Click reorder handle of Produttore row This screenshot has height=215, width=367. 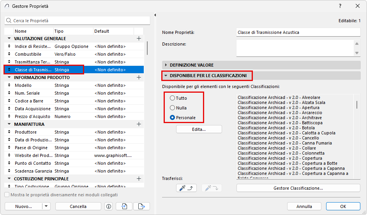point(9,132)
